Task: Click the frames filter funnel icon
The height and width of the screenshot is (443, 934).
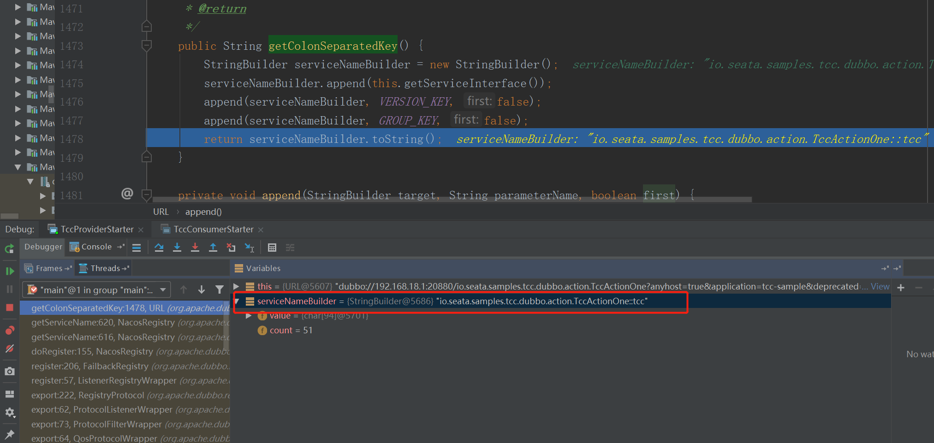Action: click(x=220, y=289)
